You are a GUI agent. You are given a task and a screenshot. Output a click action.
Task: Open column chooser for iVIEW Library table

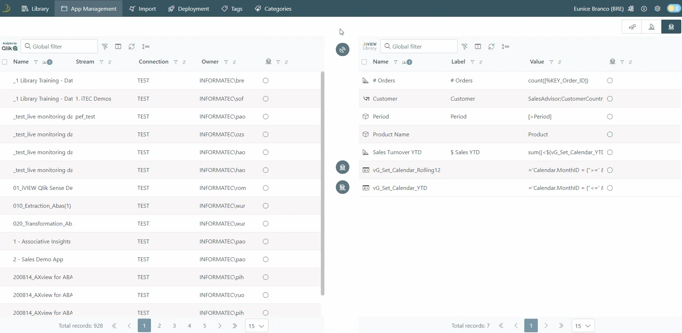click(478, 46)
